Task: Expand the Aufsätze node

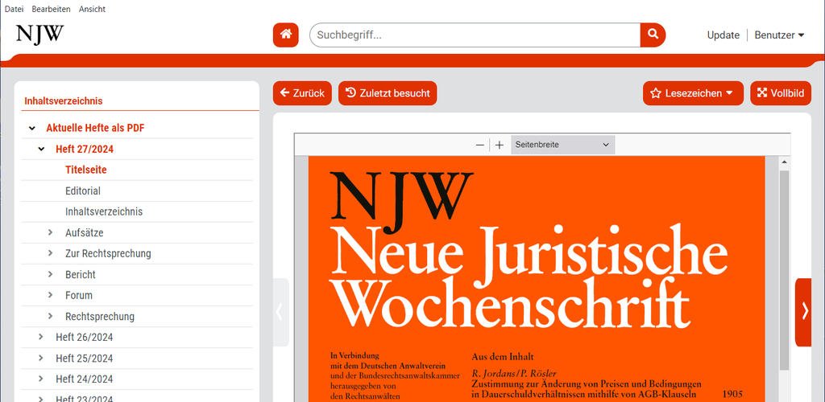Action: tap(51, 232)
